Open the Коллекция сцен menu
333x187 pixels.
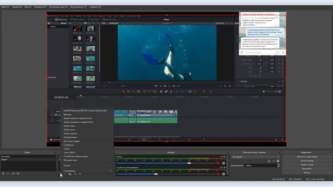click(x=58, y=7)
